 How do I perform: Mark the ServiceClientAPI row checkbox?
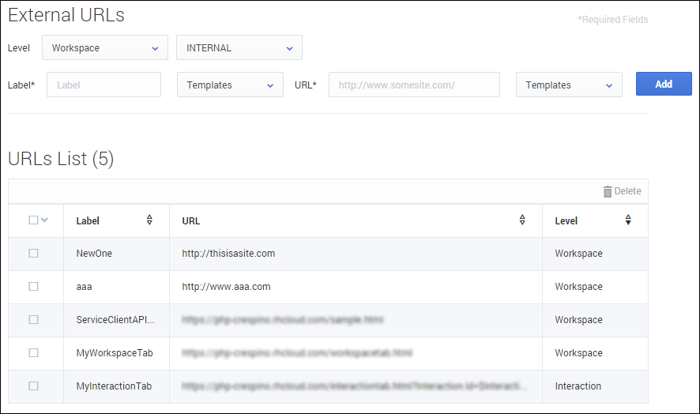(33, 320)
